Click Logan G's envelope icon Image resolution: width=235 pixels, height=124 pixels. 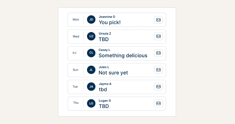(158, 103)
